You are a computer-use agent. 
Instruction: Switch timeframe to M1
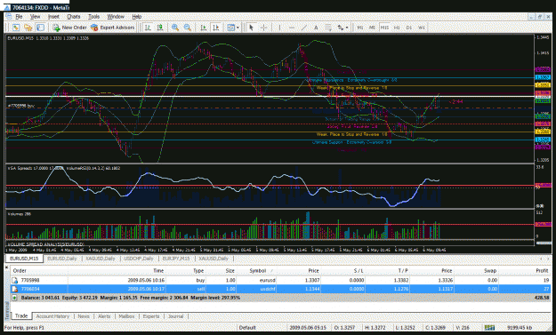coord(360,28)
